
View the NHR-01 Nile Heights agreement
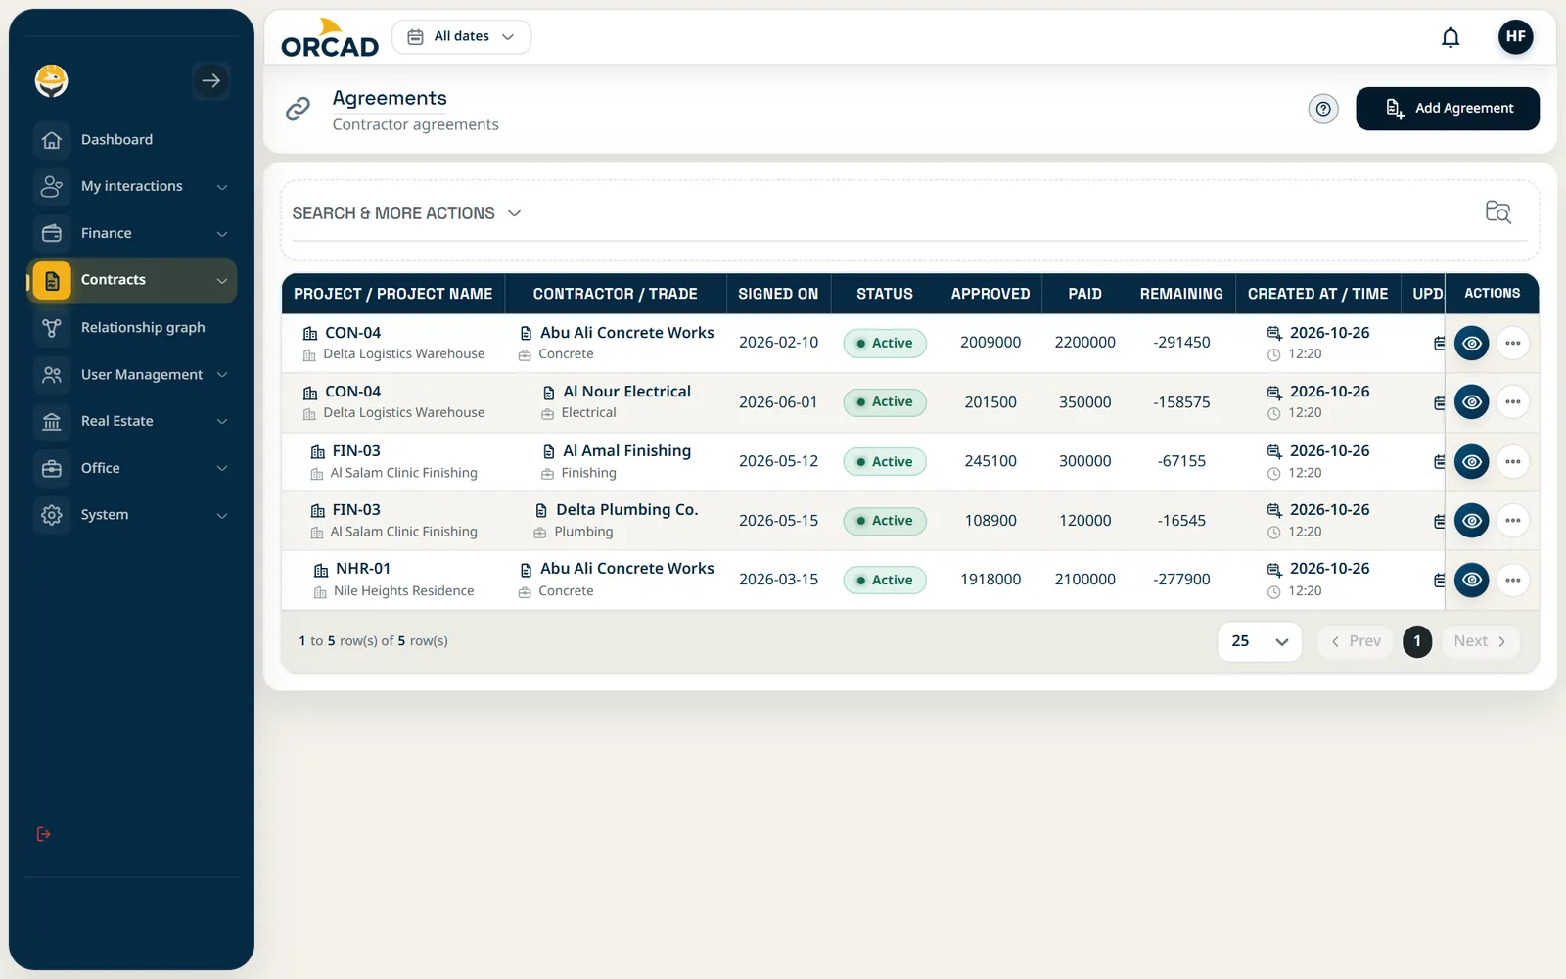[x=1471, y=581]
